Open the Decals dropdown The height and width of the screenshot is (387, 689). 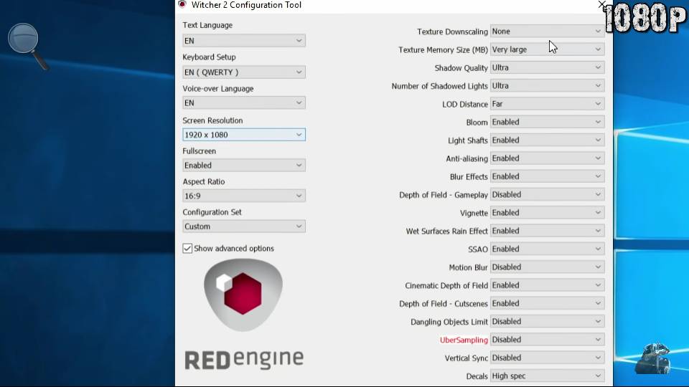(547, 376)
